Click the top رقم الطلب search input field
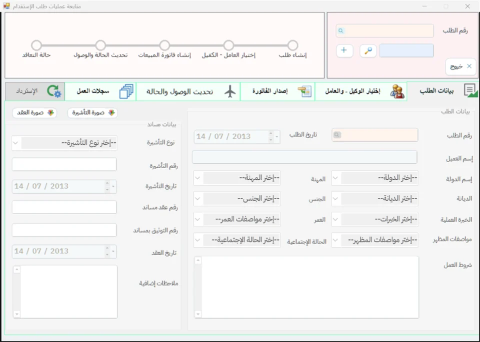The image size is (480, 342). 385,30
